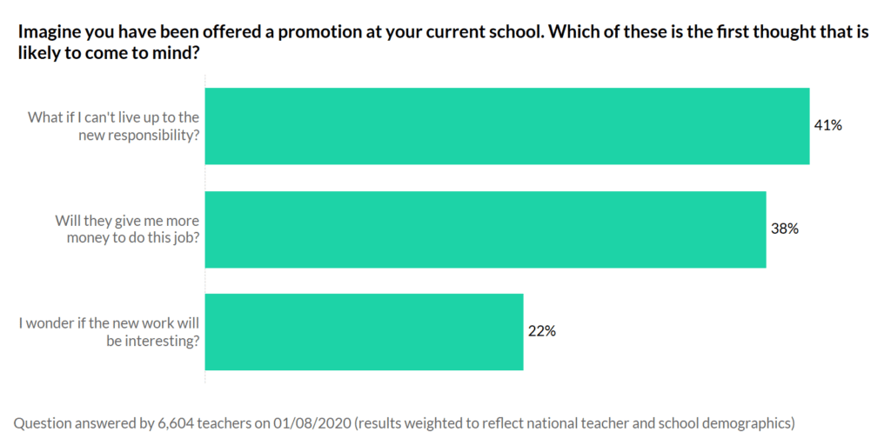Select the 38% teal bar
Screen dimensions: 891x445
tap(486, 229)
